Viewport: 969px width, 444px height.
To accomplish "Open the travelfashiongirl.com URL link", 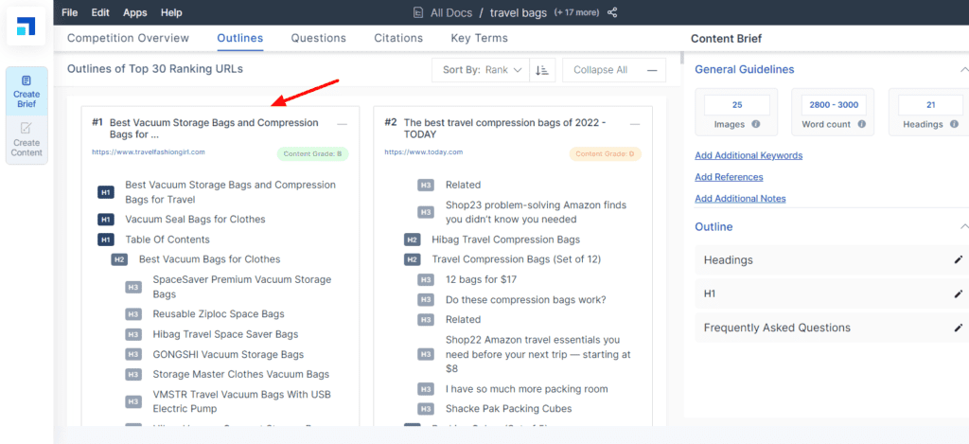I will tap(149, 151).
